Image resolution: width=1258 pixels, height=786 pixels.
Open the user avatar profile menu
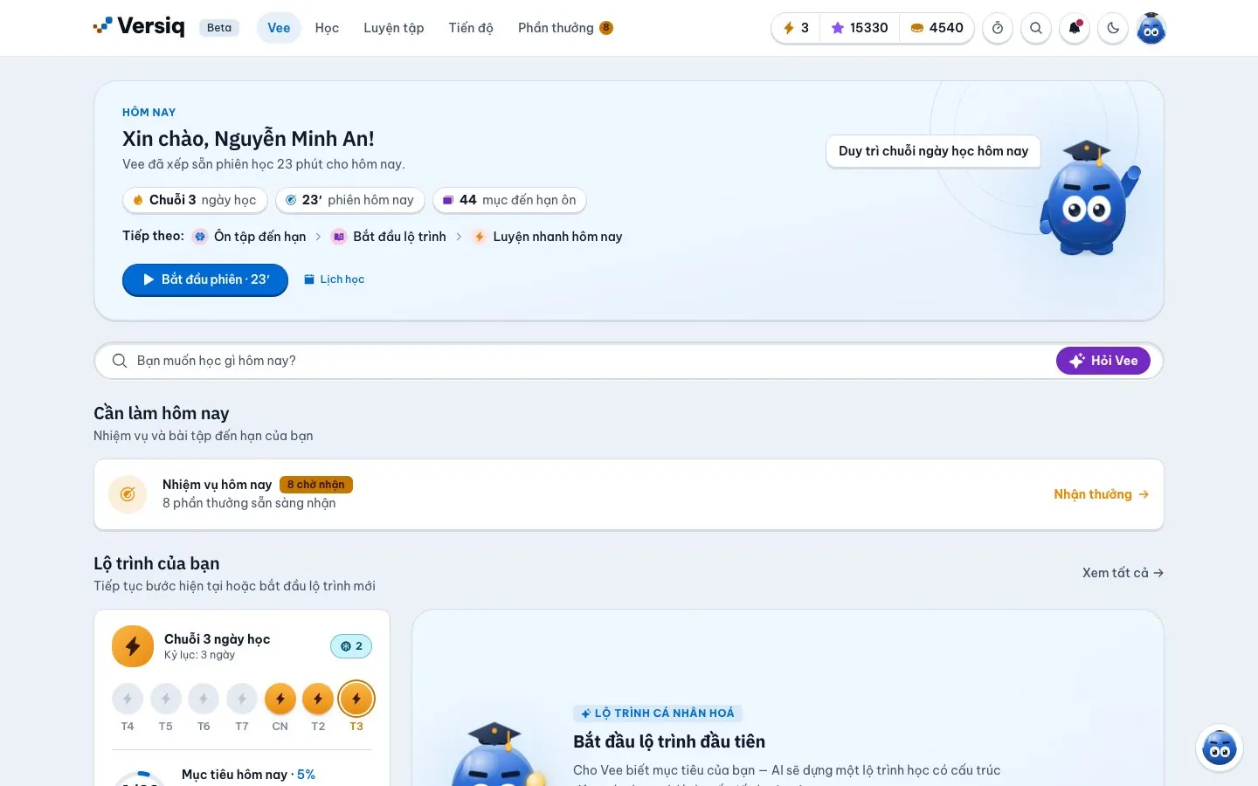(x=1151, y=28)
